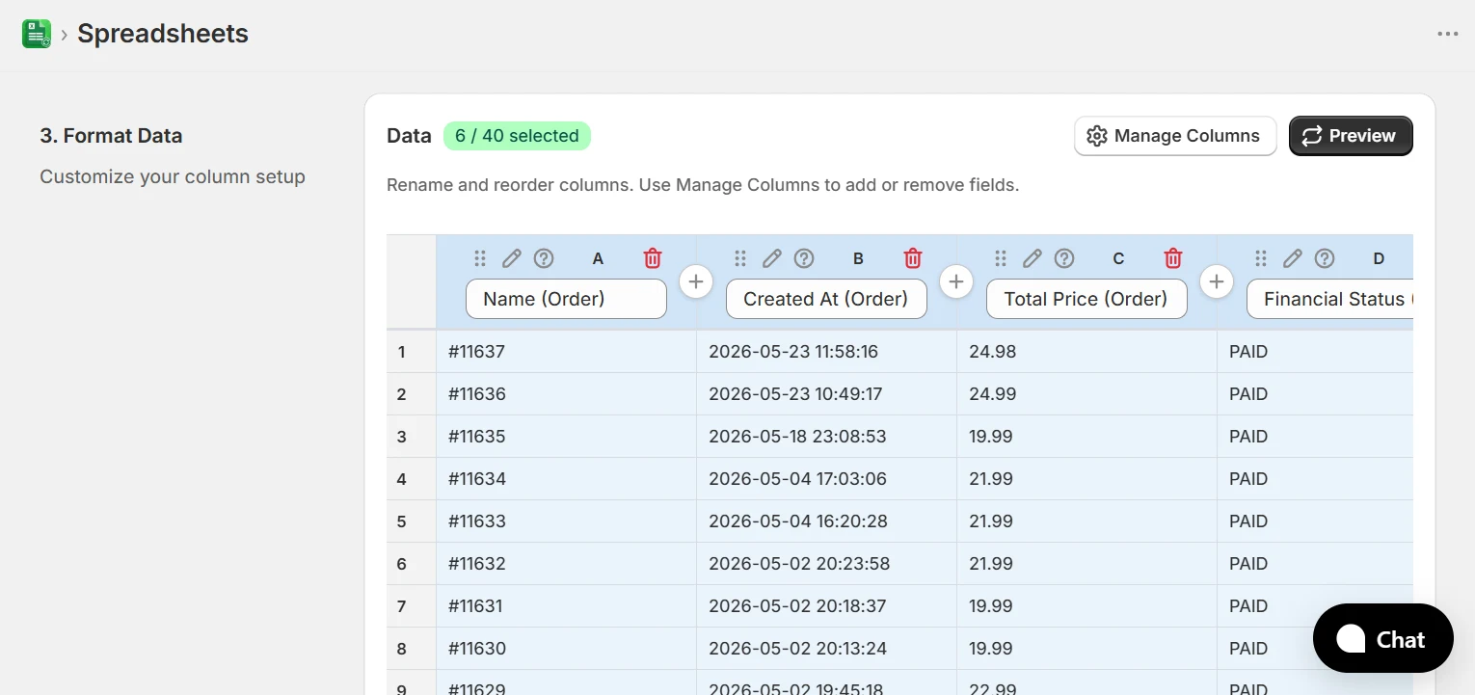Click order cell #11630
The width and height of the screenshot is (1475, 695).
pyautogui.click(x=566, y=649)
